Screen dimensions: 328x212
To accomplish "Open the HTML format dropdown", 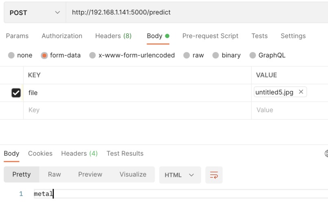I will (x=180, y=175).
